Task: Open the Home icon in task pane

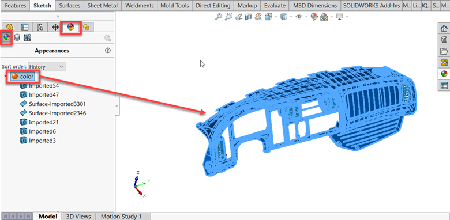Action: click(x=444, y=28)
